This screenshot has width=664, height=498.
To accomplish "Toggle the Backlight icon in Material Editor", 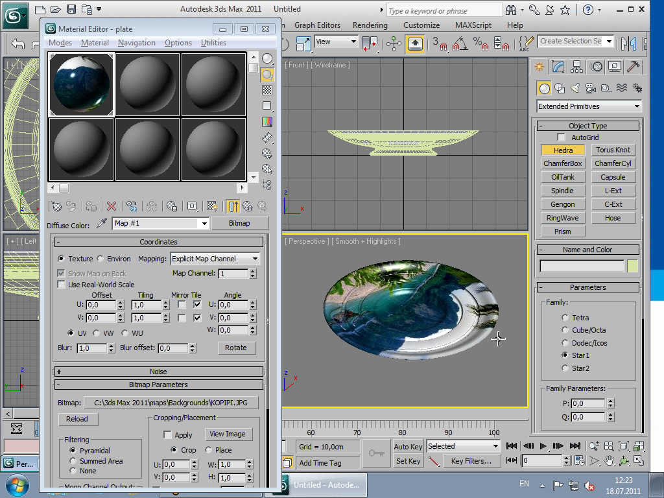I will pos(267,75).
